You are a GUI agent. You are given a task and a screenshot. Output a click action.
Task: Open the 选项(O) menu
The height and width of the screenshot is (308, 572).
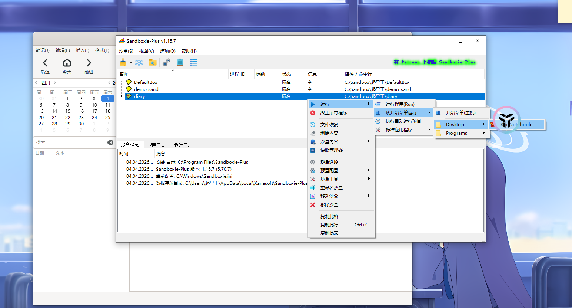tap(168, 51)
